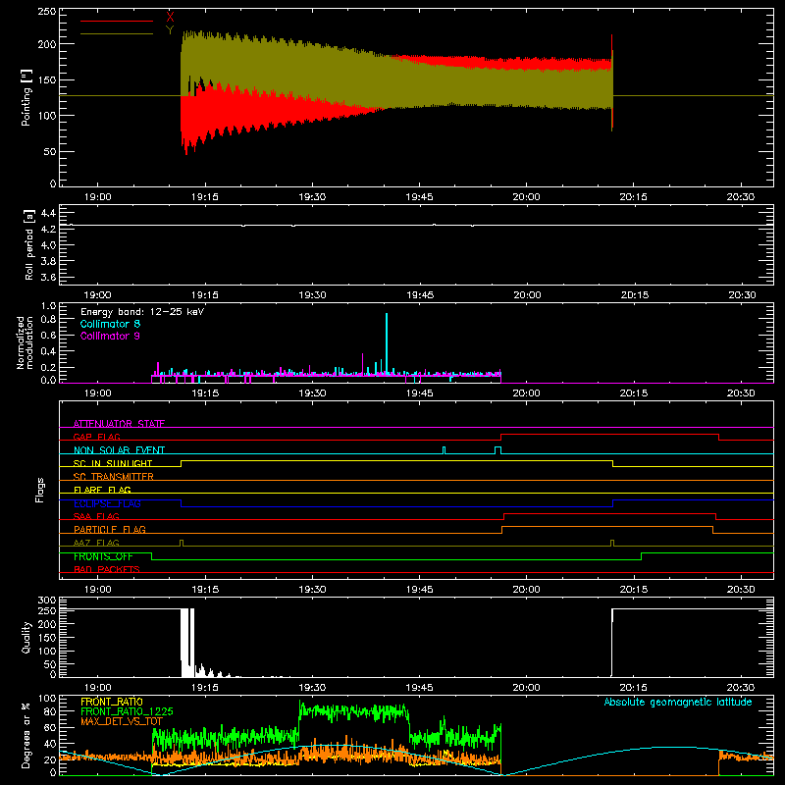The width and height of the screenshot is (785, 785).
Task: Click the '20:15' tick under the Flags plot
Action: click(x=634, y=590)
